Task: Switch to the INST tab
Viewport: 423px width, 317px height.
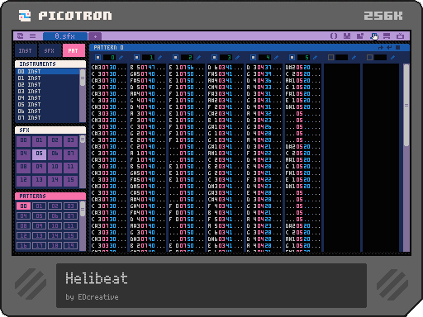Action: [26, 50]
